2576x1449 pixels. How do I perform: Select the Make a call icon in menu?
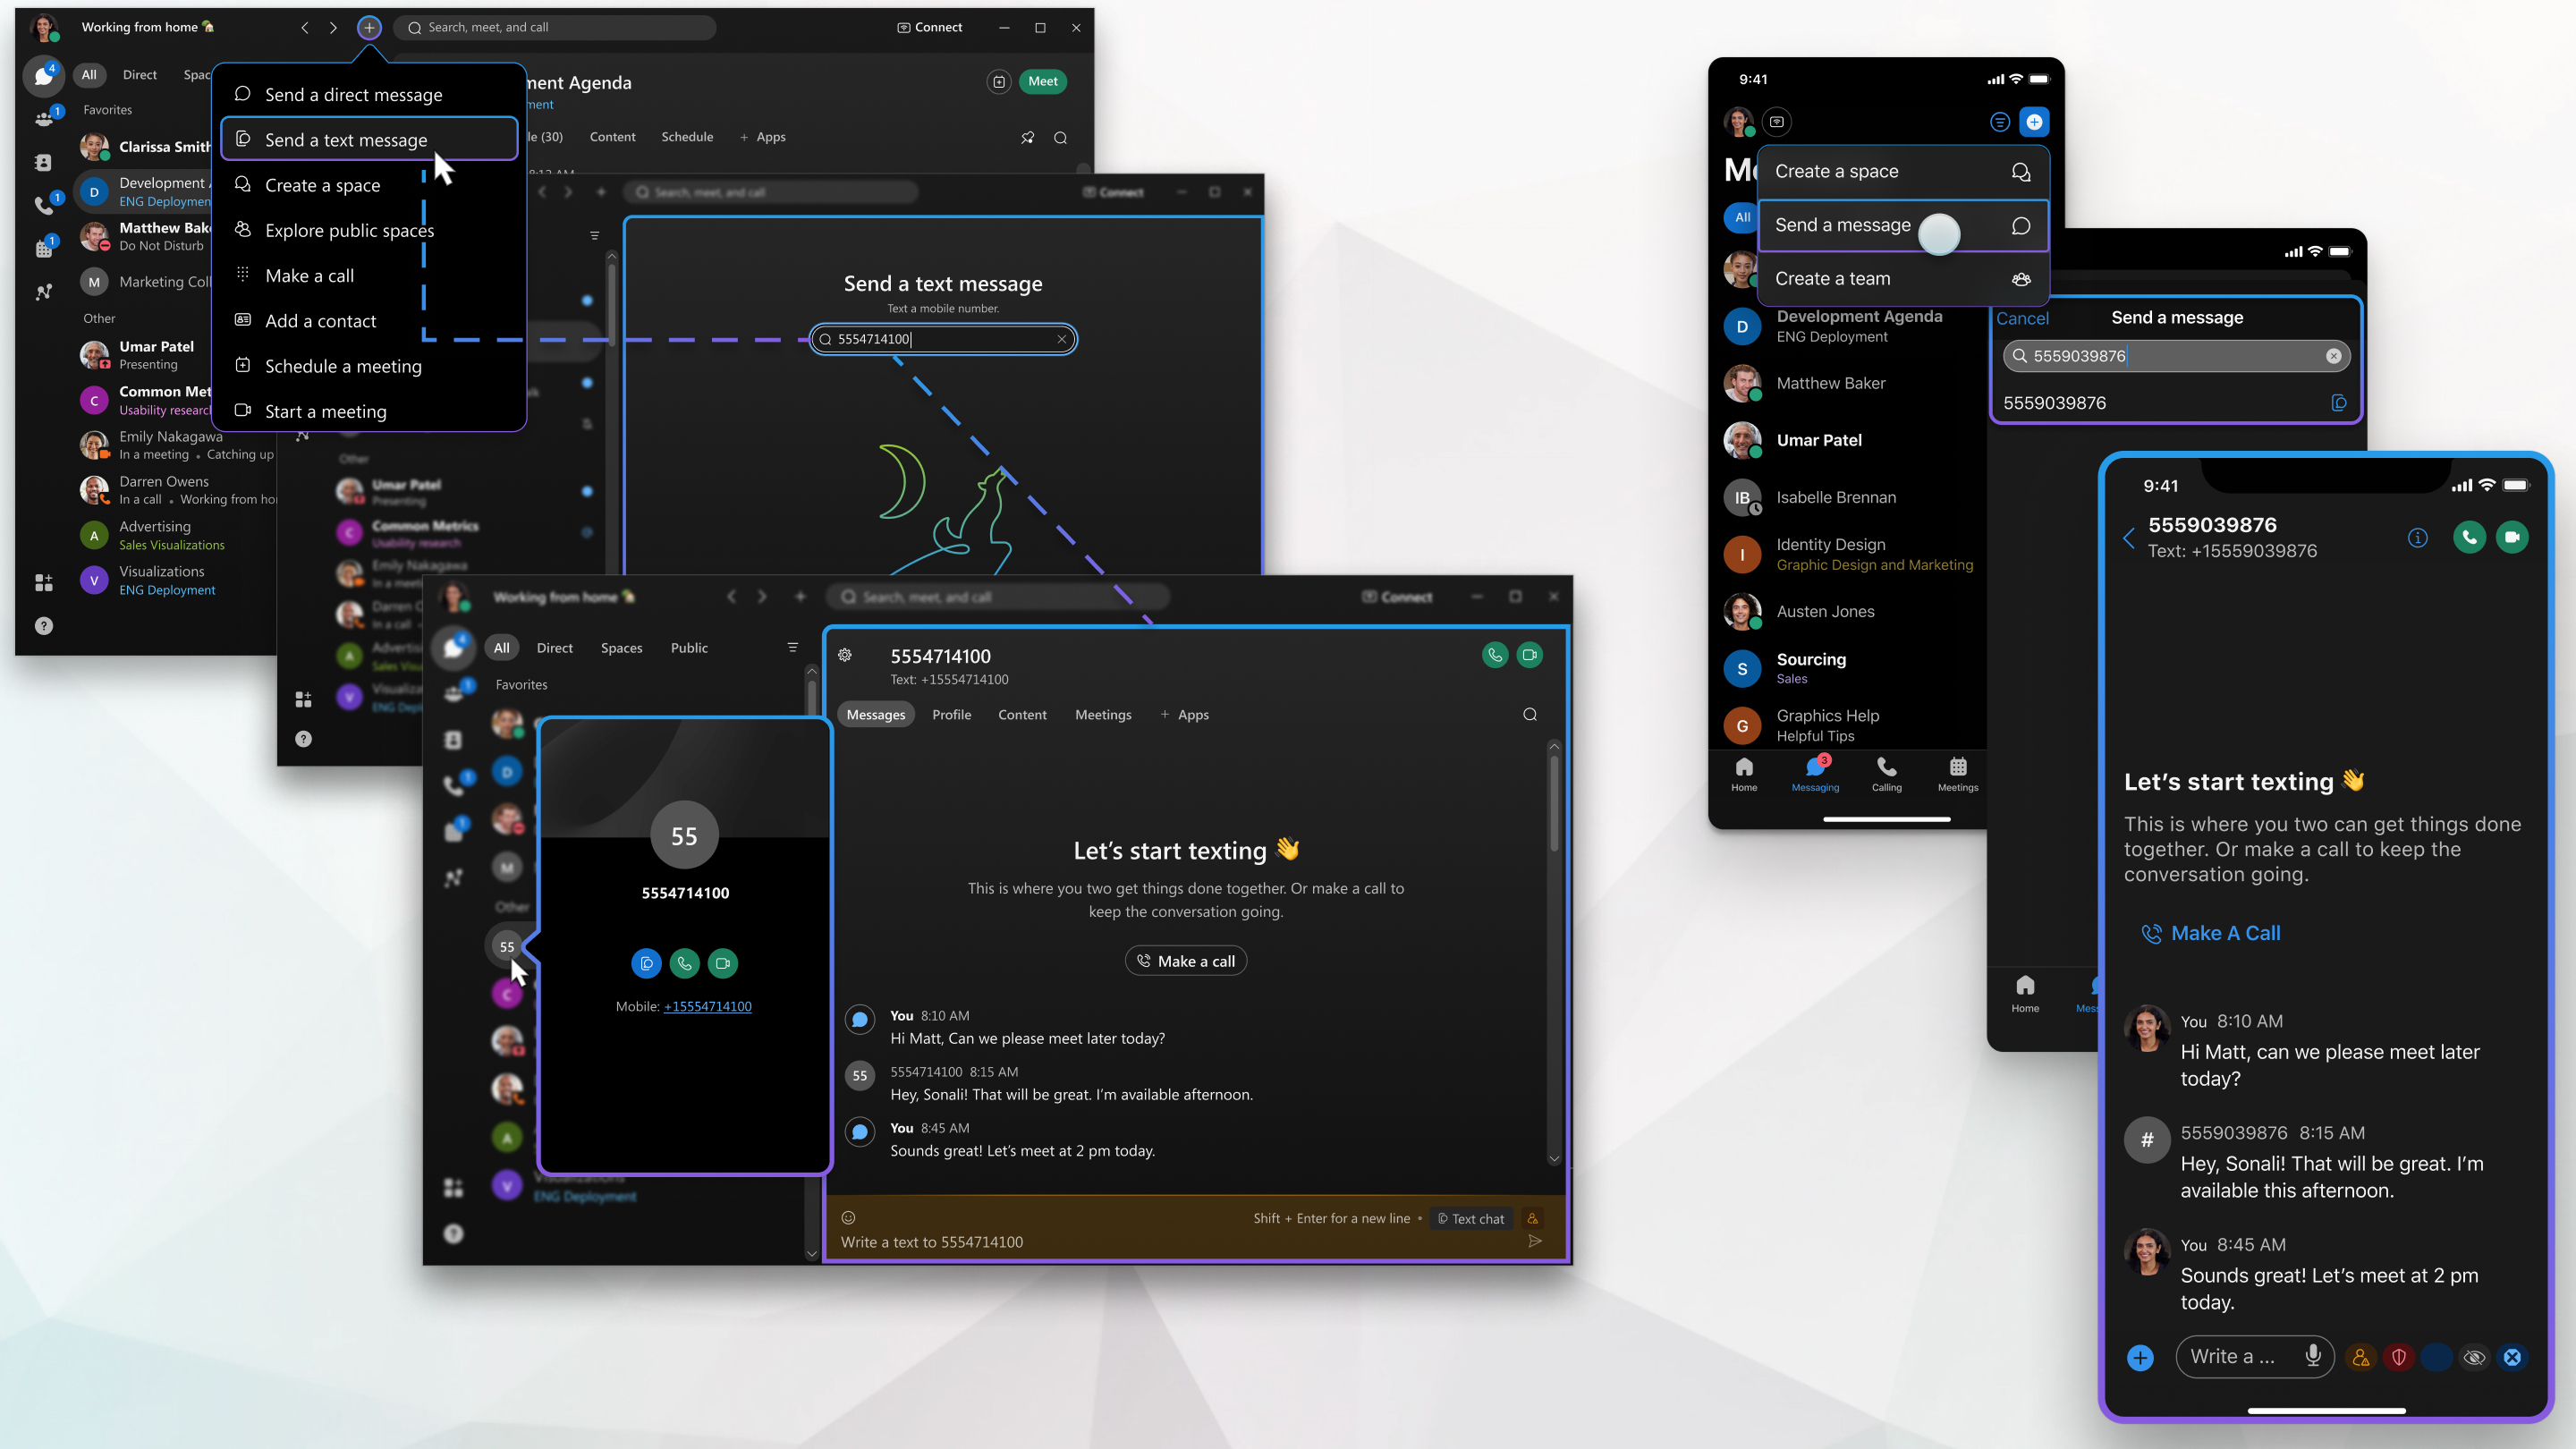[242, 275]
